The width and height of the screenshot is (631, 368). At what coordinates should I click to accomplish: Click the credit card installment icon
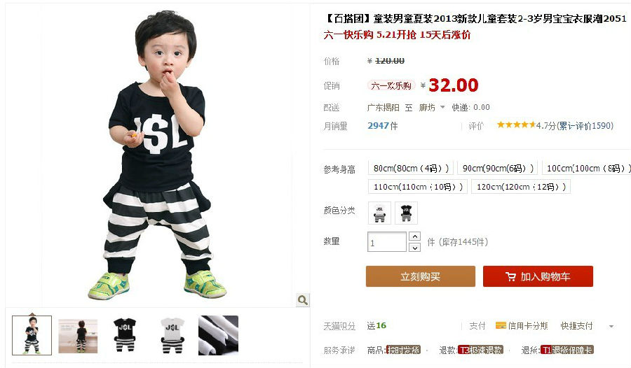501,325
